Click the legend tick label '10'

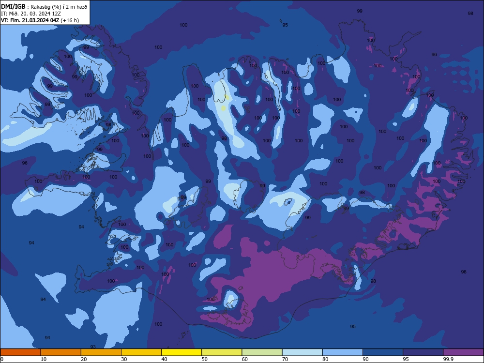pyautogui.click(x=44, y=359)
